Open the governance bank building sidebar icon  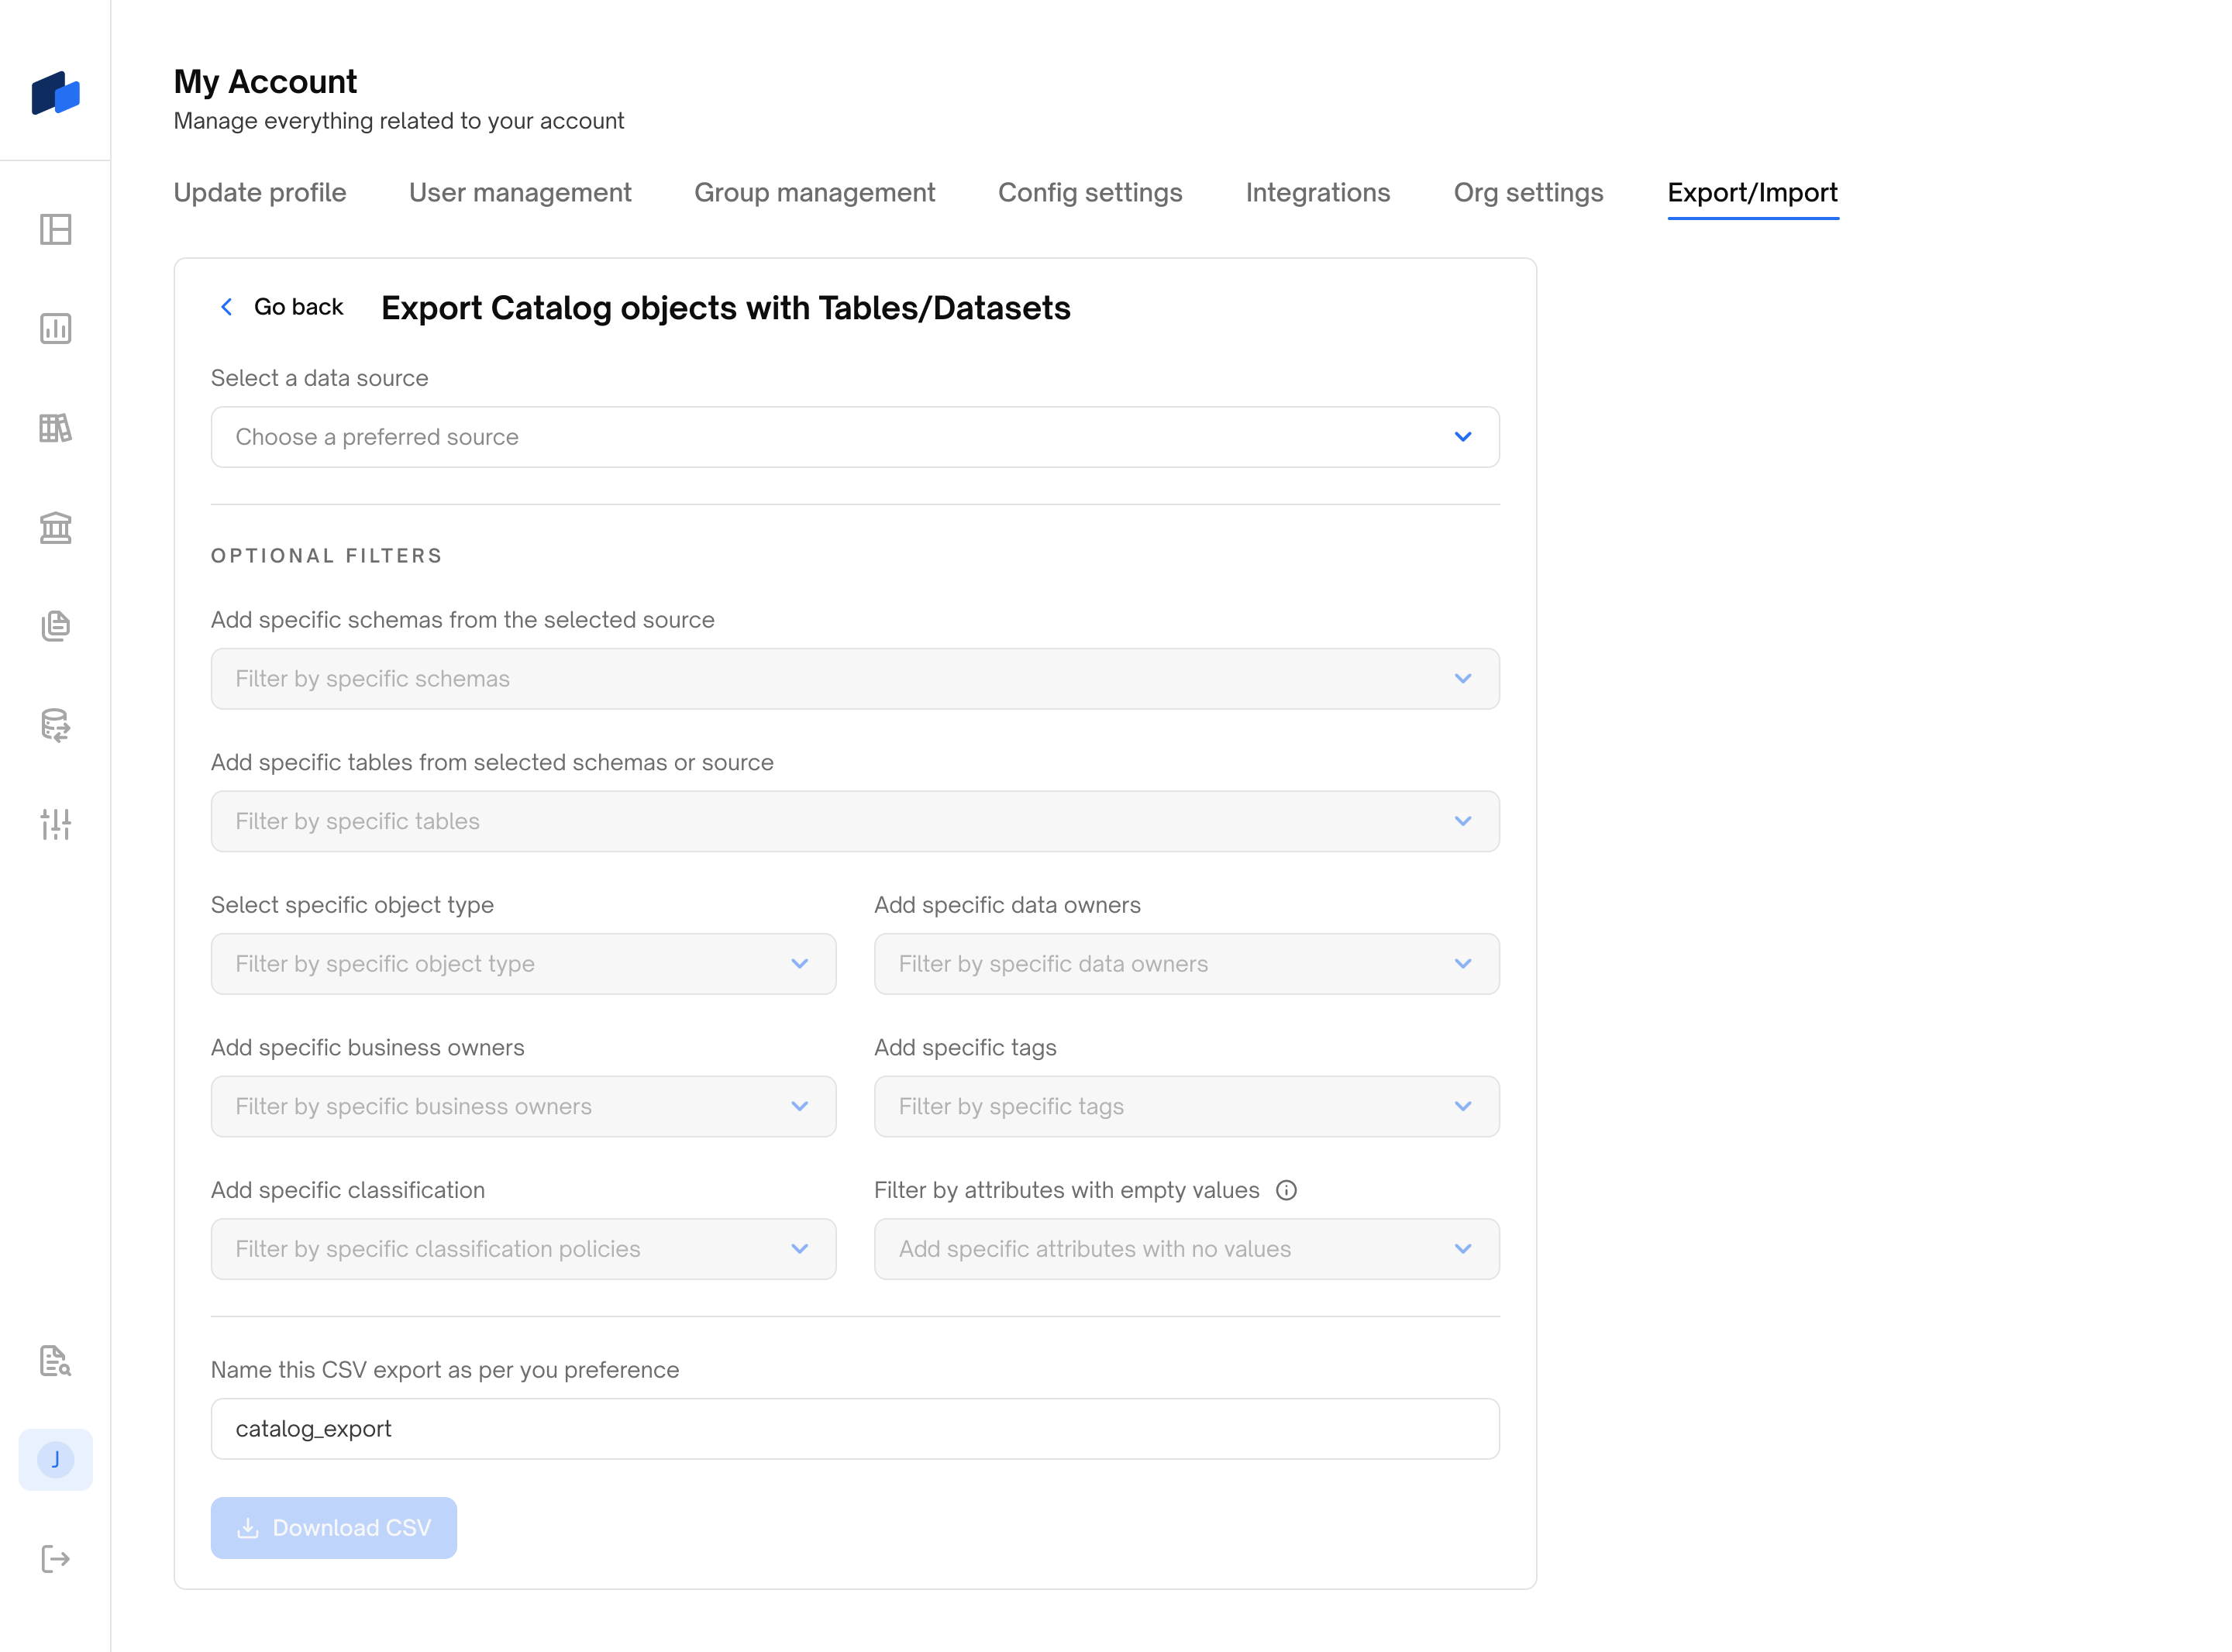(55, 527)
